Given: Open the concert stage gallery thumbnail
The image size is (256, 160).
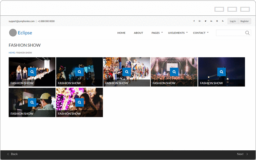Looking at the screenshot, I should (x=174, y=72).
